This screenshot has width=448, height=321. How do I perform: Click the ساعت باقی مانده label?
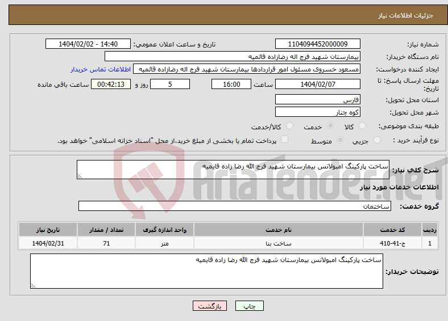(x=63, y=85)
